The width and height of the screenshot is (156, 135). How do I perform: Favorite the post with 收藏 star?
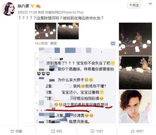16,131
